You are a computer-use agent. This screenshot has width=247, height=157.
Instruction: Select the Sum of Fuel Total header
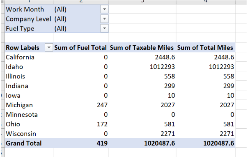(80, 47)
